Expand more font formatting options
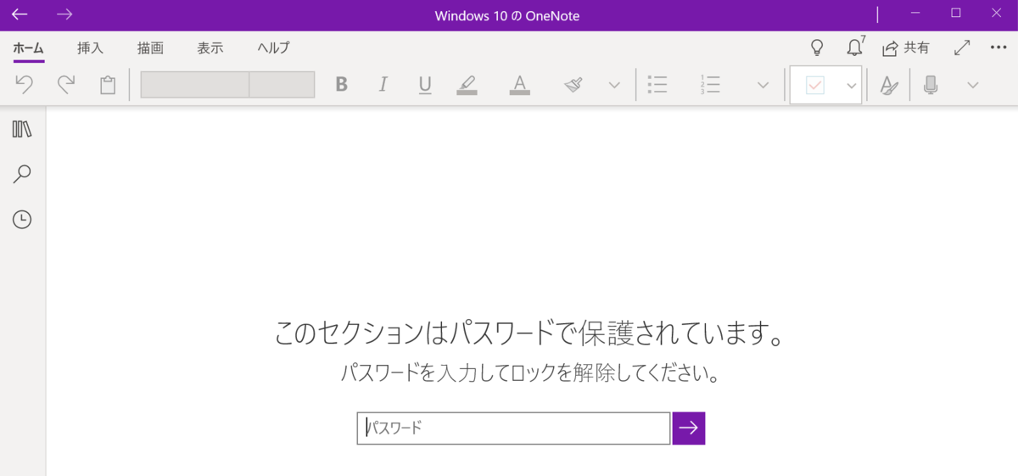This screenshot has height=476, width=1018. click(x=614, y=85)
